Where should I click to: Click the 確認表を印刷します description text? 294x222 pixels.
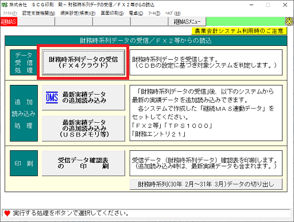[204, 163]
